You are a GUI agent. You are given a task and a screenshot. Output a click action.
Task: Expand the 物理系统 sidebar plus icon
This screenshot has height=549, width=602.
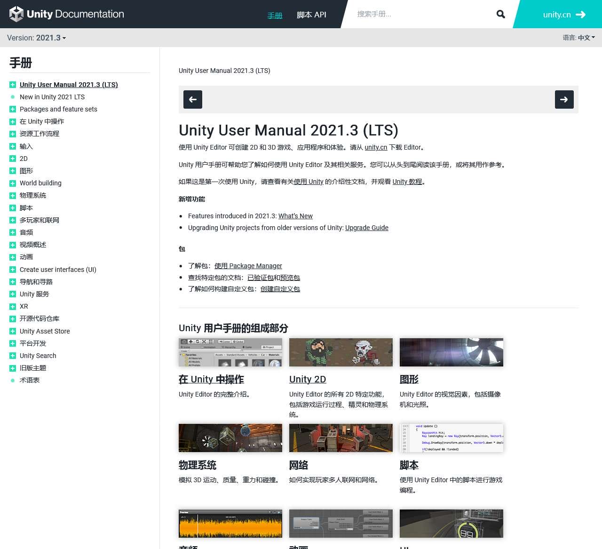point(13,196)
